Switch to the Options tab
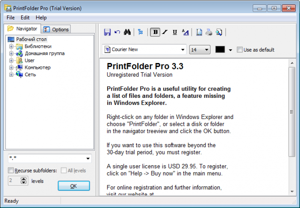This screenshot has height=208, width=300. [x=56, y=30]
